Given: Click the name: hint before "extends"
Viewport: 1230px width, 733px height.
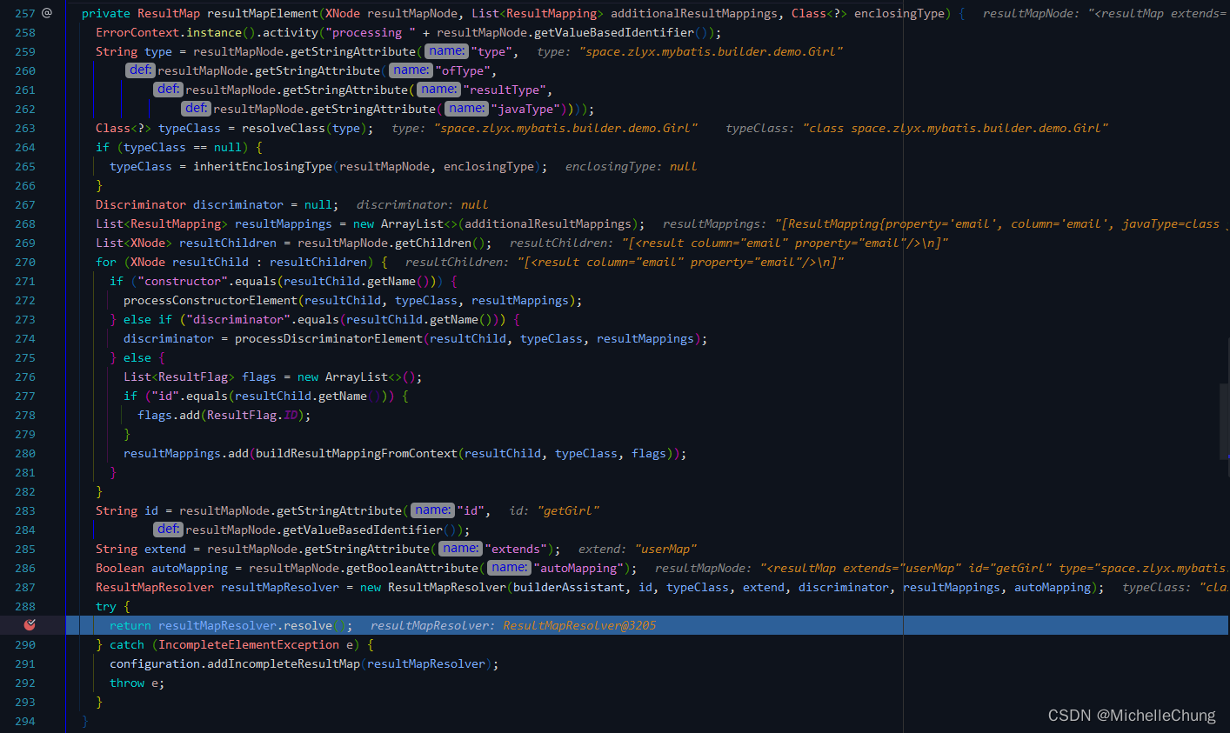Looking at the screenshot, I should (460, 549).
